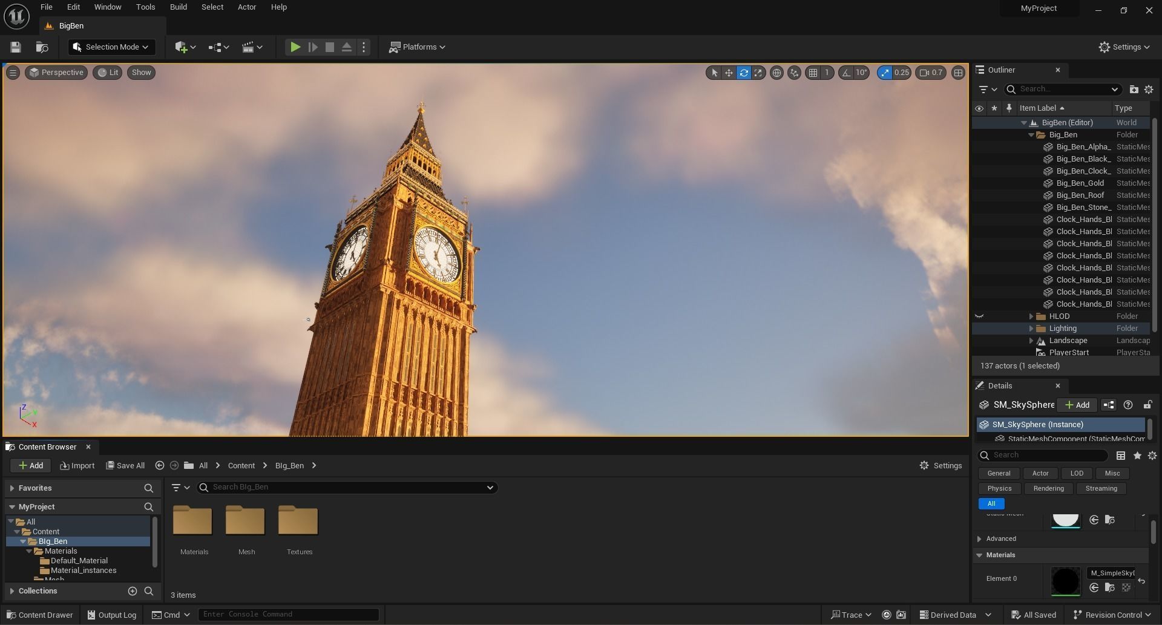Open the Platforms dropdown
The width and height of the screenshot is (1162, 625).
[417, 47]
